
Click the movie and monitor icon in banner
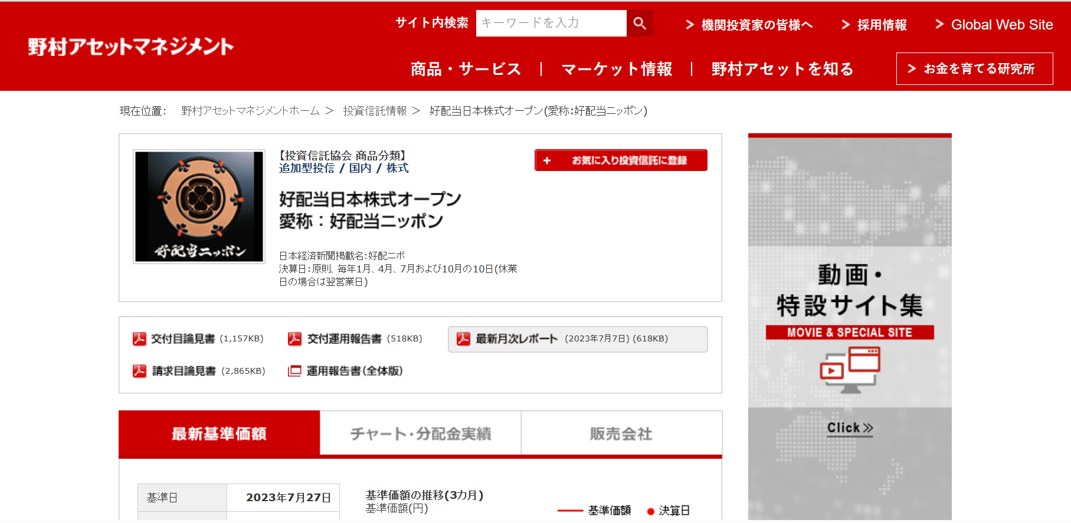(850, 370)
